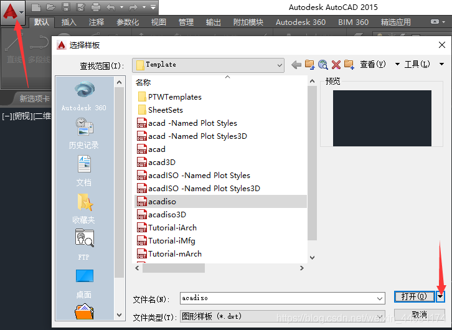Select the 参数化 ribbon tab
This screenshot has height=330, width=452.
tap(128, 22)
